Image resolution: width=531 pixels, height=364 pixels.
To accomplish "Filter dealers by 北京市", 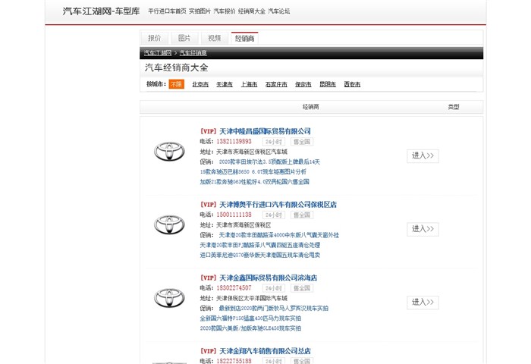I will point(200,84).
